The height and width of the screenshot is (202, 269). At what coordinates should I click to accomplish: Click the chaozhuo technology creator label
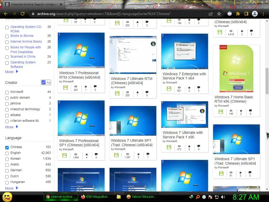(25, 109)
